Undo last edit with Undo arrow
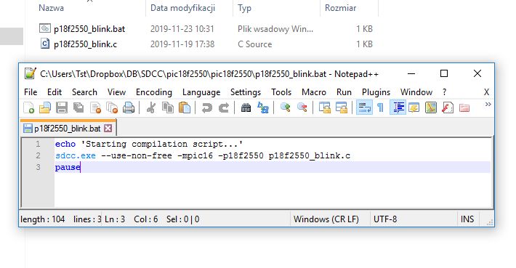This screenshot has height=268, width=516. (x=206, y=108)
